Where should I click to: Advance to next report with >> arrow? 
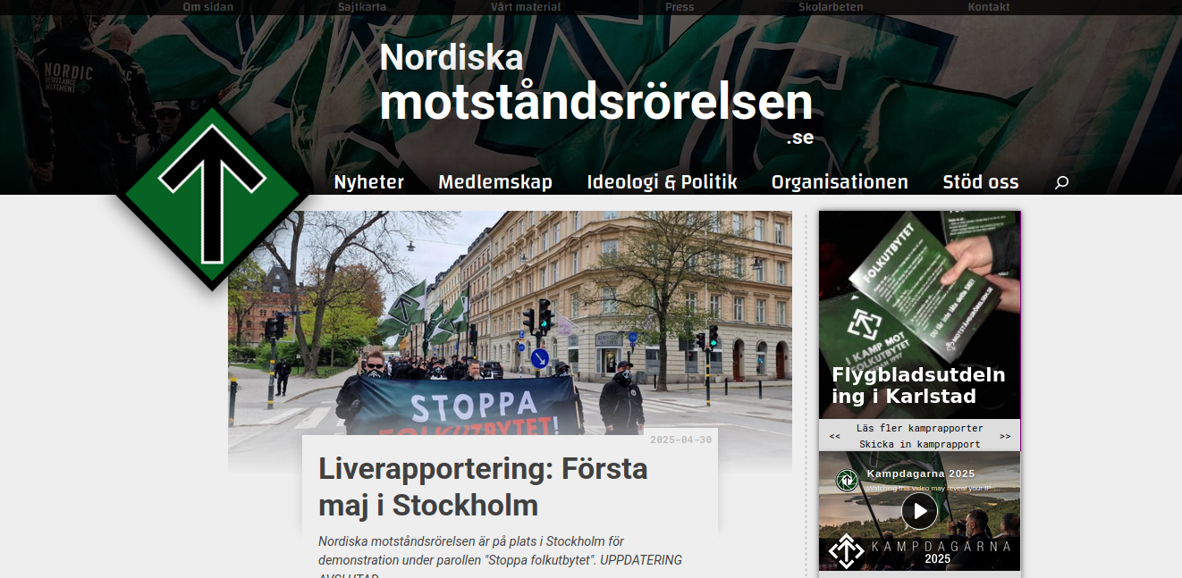[x=1005, y=436]
